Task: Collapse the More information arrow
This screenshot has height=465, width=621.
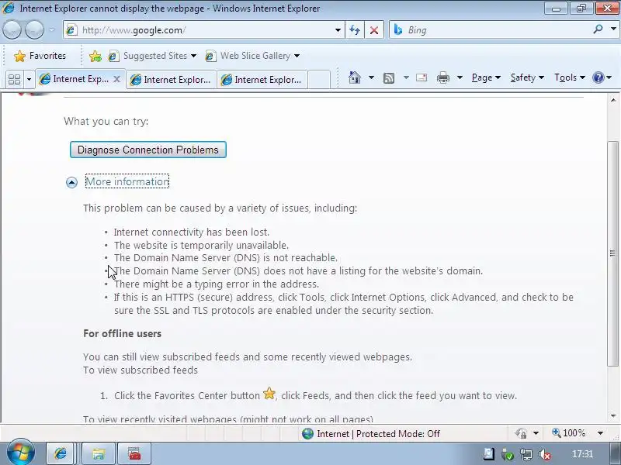Action: (x=71, y=182)
